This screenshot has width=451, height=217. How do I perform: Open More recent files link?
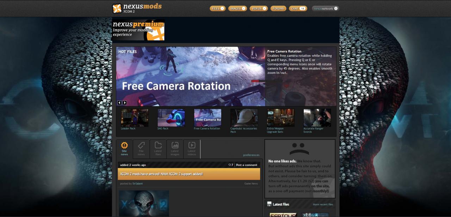click(323, 204)
